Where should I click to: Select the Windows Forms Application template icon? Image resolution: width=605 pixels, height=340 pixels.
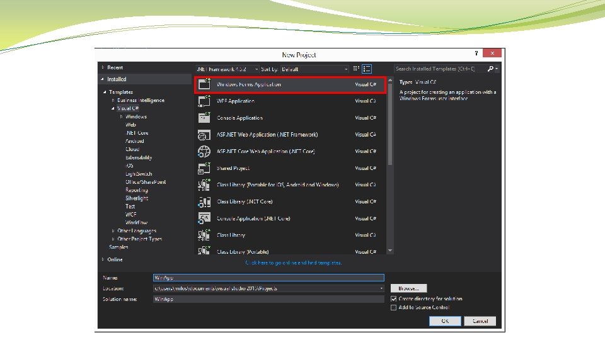204,84
